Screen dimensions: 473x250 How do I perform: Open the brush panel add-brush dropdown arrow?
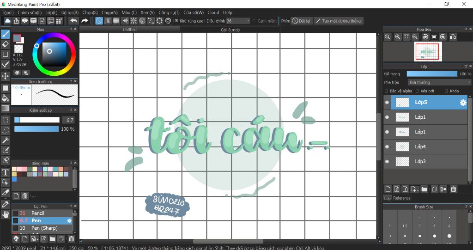click(x=35, y=239)
